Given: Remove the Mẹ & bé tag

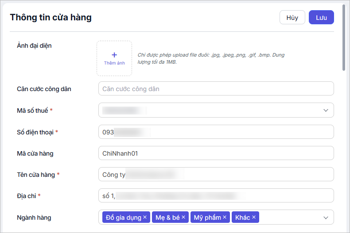Looking at the screenshot, I should click(183, 217).
